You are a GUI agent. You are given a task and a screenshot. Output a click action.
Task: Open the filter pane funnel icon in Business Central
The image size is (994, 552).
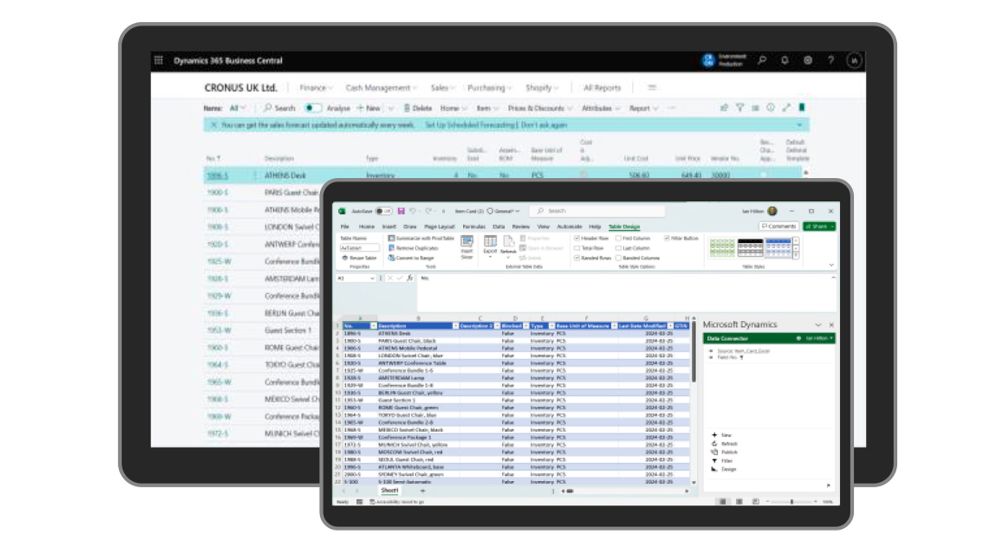pyautogui.click(x=740, y=108)
